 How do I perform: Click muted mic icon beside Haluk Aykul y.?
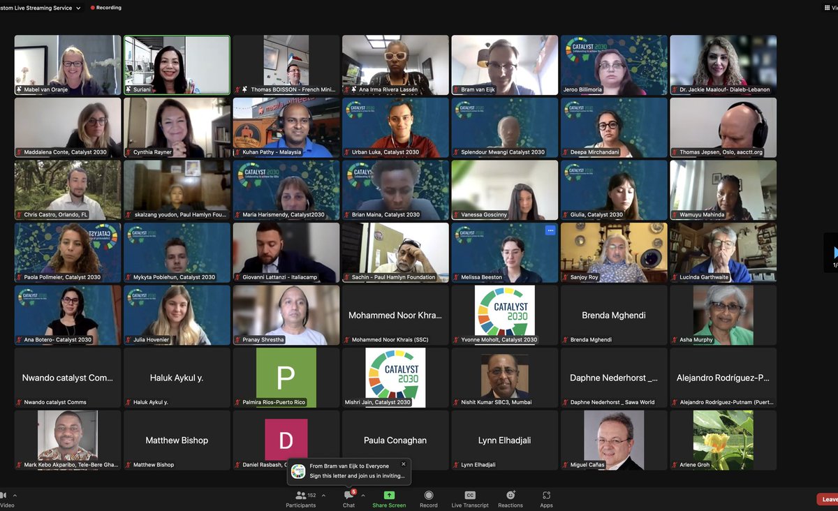tap(128, 402)
